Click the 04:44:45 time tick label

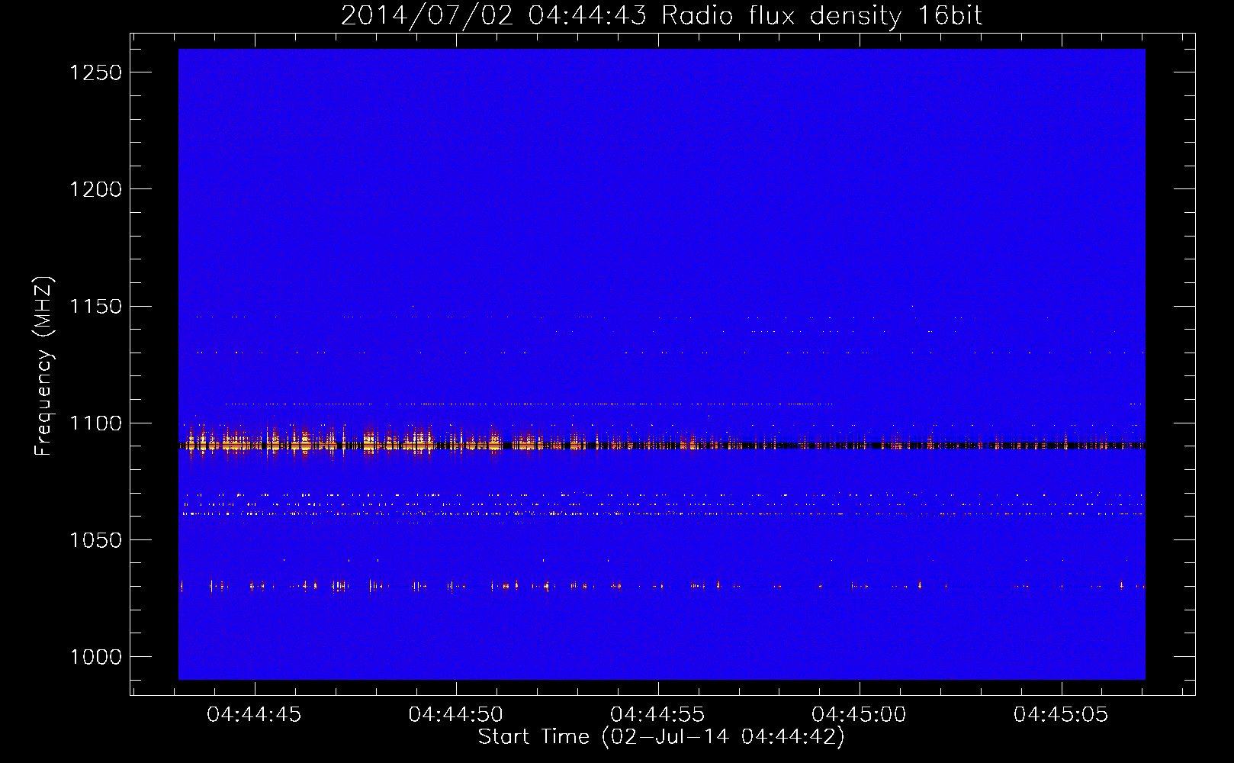254,714
